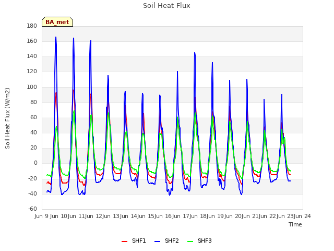Click the -60 y-axis tick label

tap(32, 209)
